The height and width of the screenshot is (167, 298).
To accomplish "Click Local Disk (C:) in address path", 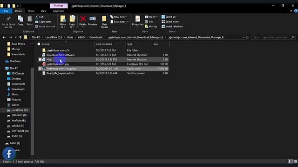I will (x=54, y=37).
